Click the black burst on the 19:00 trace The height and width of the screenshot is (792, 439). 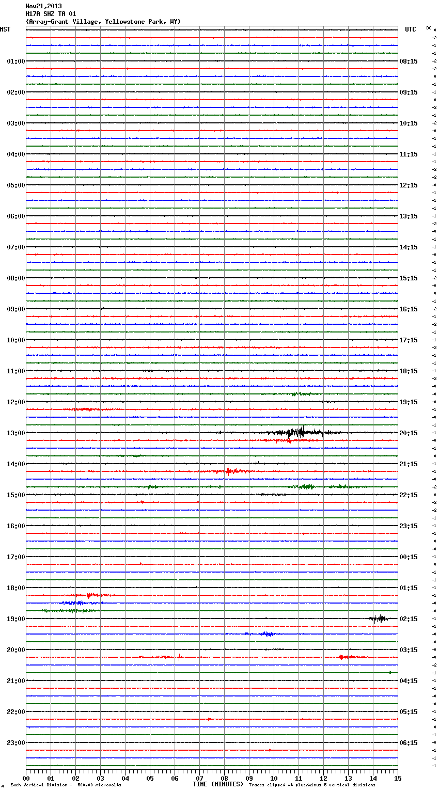379,619
